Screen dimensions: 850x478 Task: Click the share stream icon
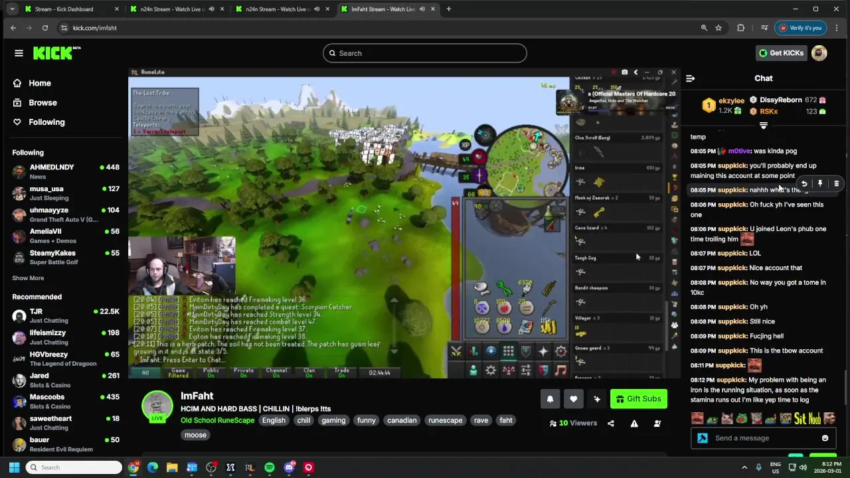[611, 424]
